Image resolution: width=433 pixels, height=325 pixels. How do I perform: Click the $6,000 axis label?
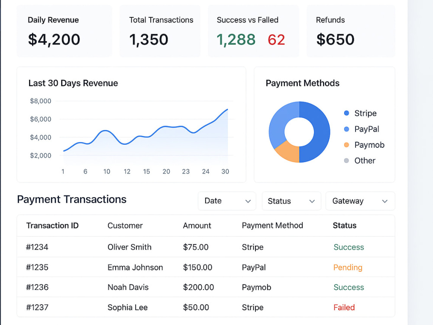41,119
